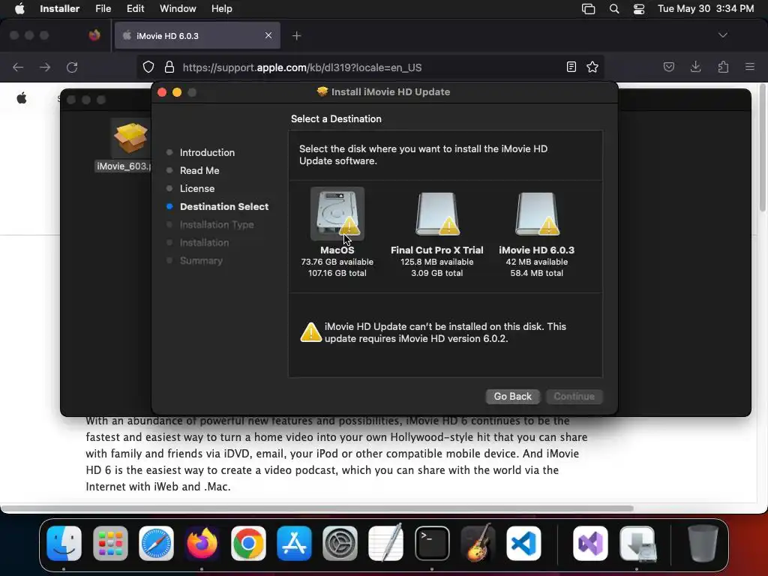768x576 pixels.
Task: Click the disabled Continue button
Action: coord(574,396)
